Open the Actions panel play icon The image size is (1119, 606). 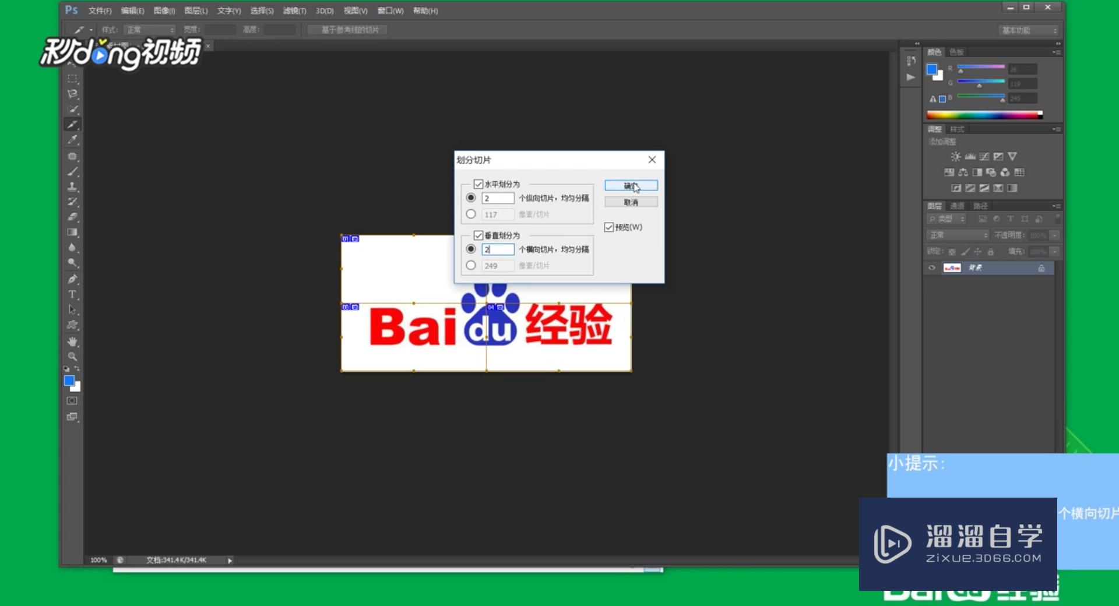[911, 77]
